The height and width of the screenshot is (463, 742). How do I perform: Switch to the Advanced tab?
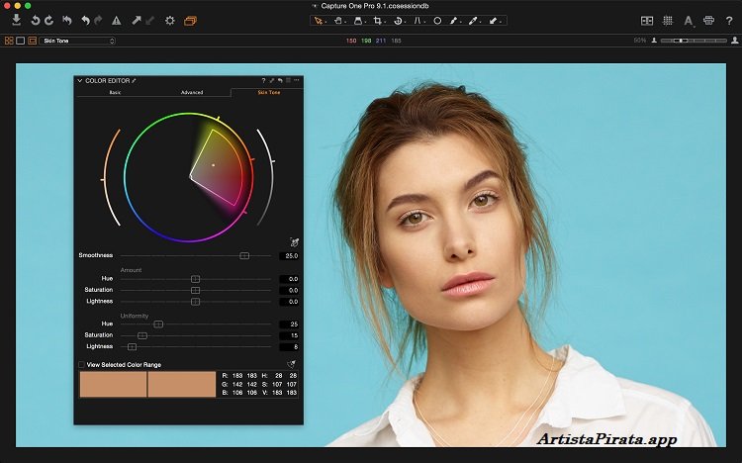[x=192, y=92]
